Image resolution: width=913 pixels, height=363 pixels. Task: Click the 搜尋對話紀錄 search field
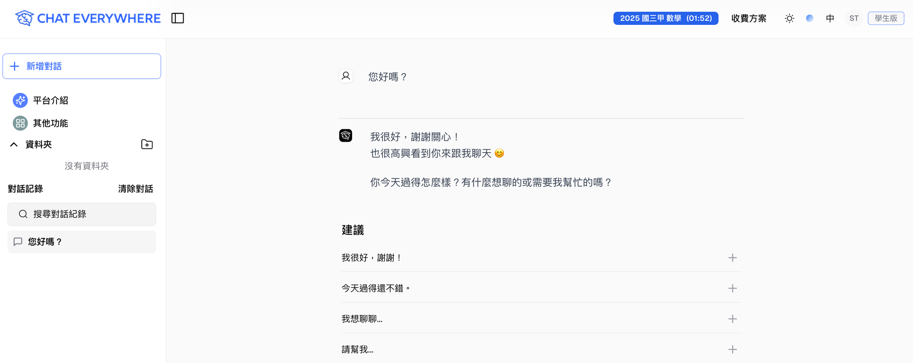82,214
